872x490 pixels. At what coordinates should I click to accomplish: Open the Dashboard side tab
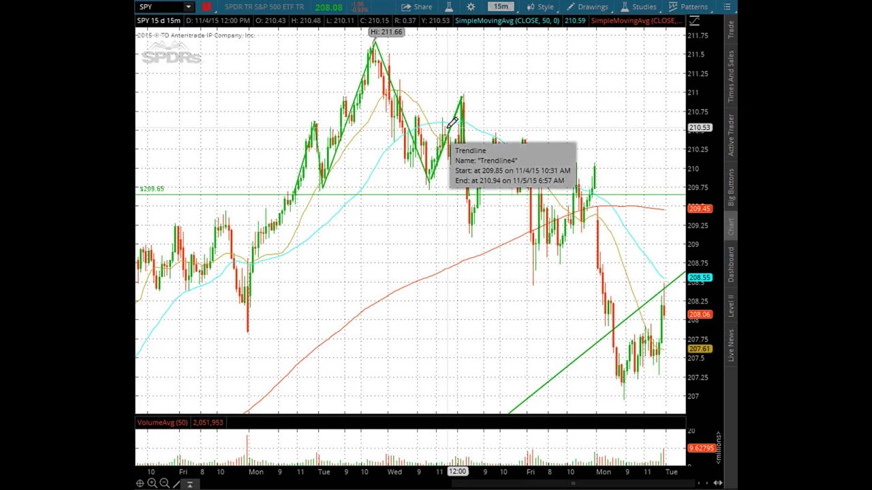(731, 265)
